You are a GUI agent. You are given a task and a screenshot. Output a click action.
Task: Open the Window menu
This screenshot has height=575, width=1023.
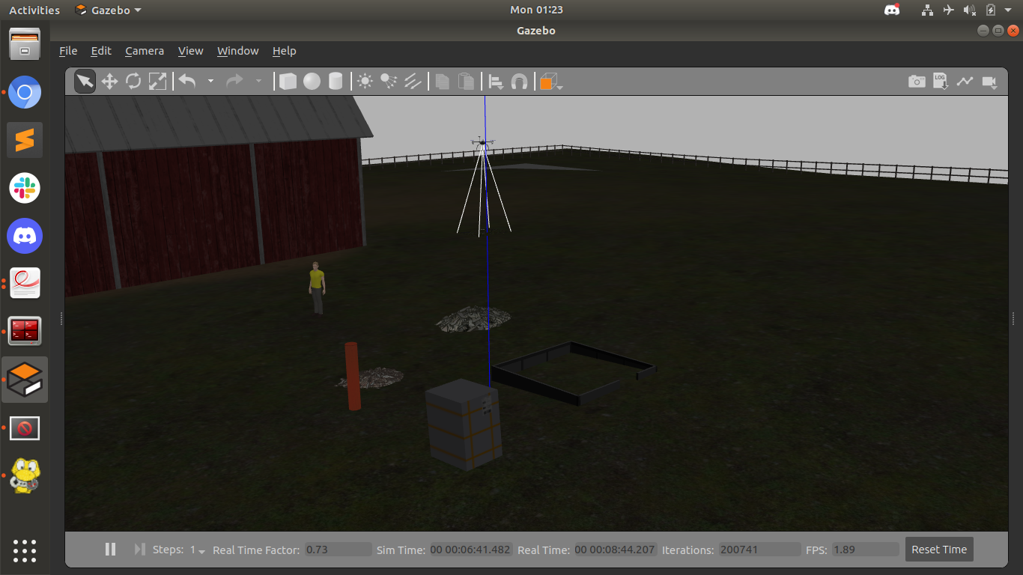[x=237, y=51]
